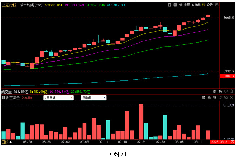Click the 613.53亿 volume value
This screenshot has width=236, height=161.
click(x=20, y=92)
